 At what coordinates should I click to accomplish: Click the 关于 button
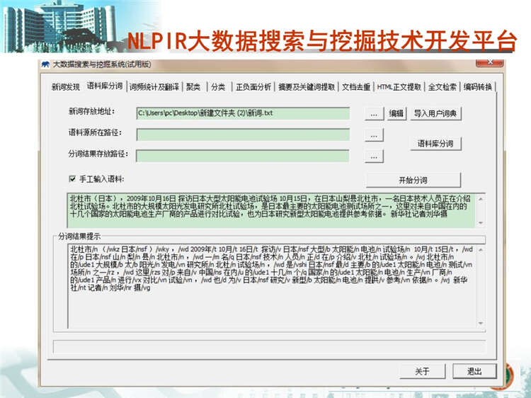[422, 371]
